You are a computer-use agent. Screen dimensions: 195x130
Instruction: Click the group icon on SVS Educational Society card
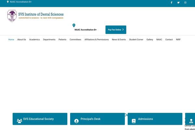point(19,121)
